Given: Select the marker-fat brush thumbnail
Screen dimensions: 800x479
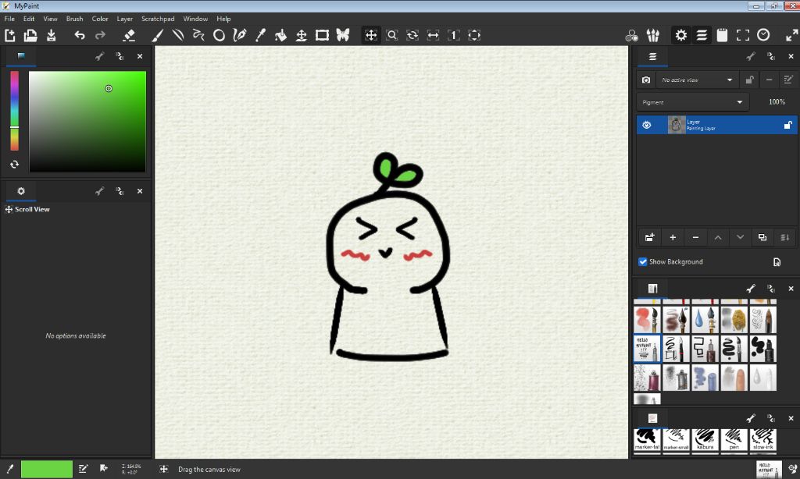Looking at the screenshot, I should [647, 440].
